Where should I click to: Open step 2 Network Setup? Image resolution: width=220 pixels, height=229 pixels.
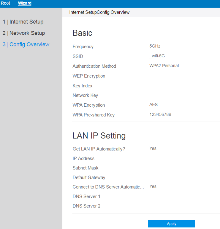click(24, 33)
